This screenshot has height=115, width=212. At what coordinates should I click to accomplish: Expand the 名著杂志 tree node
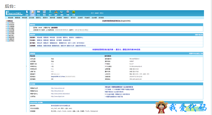(x=6, y=39)
